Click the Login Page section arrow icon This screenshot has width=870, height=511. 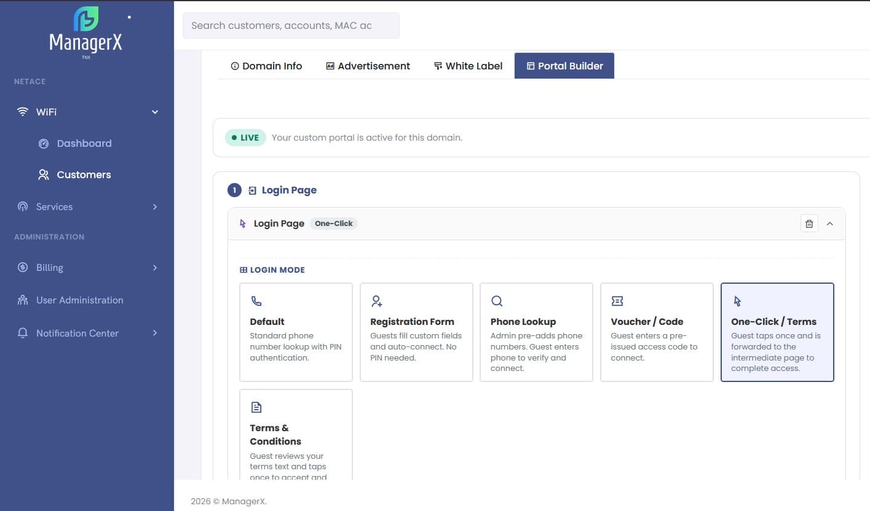pos(252,191)
